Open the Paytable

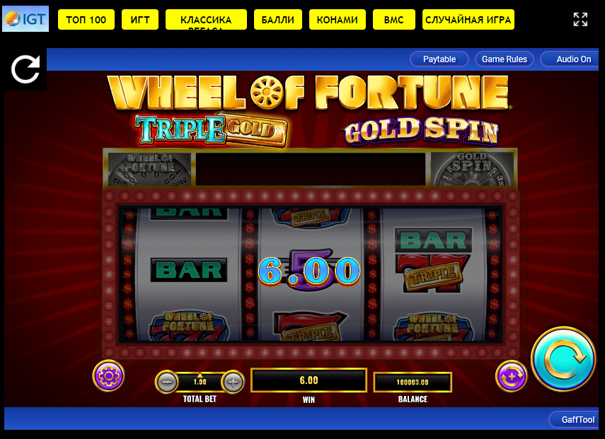point(439,59)
